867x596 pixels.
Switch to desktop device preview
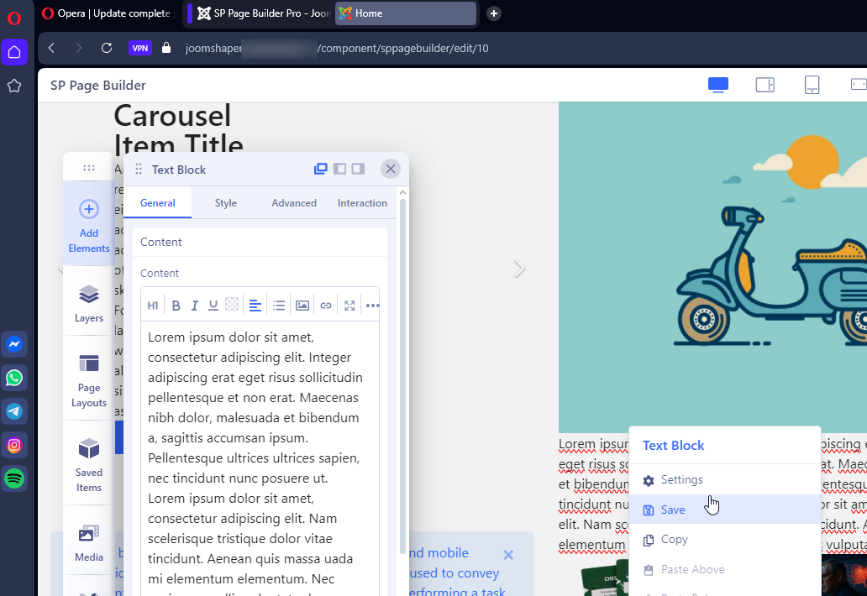pos(718,85)
